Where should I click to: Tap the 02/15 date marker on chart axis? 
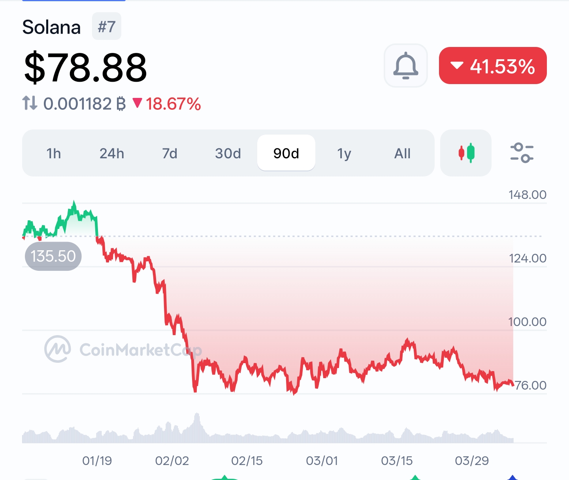pyautogui.click(x=247, y=461)
